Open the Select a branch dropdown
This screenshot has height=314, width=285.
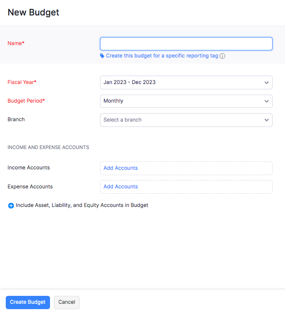pyautogui.click(x=186, y=120)
